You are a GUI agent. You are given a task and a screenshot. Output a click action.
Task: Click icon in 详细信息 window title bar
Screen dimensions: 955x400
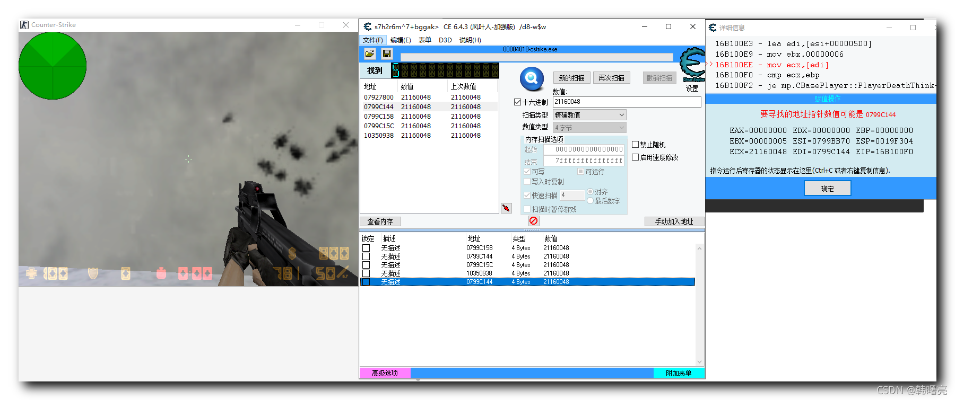coord(713,28)
